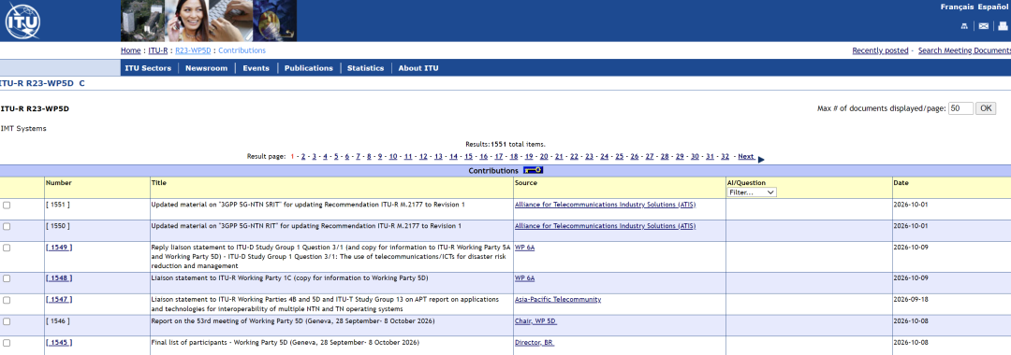
Task: Switch language to Français
Action: [x=958, y=7]
